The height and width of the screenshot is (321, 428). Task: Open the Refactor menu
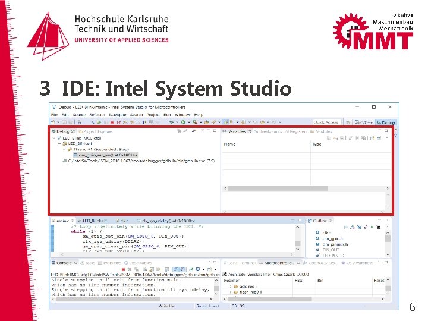(97, 115)
